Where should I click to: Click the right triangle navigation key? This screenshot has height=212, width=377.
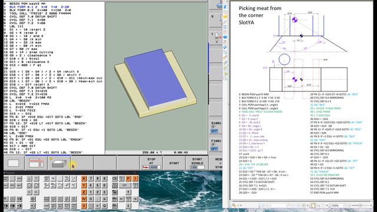pyautogui.click(x=37, y=192)
